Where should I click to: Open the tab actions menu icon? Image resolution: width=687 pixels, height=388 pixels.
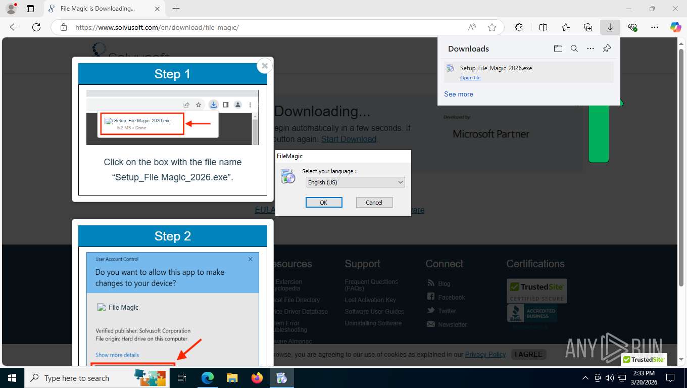30,9
